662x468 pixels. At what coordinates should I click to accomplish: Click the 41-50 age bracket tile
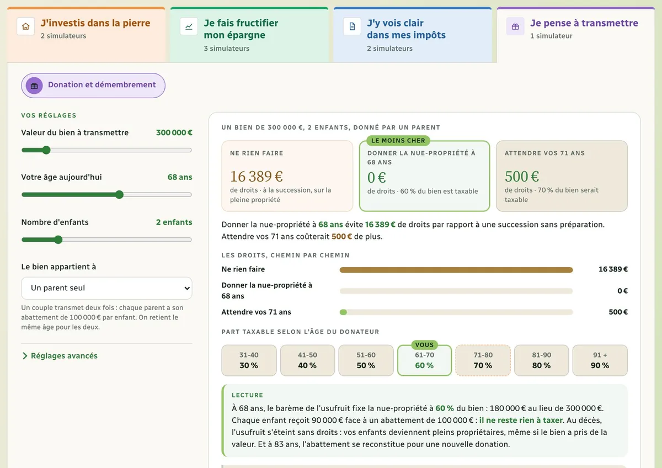point(307,360)
